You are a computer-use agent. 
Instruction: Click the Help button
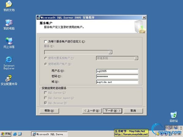tap(49, 111)
